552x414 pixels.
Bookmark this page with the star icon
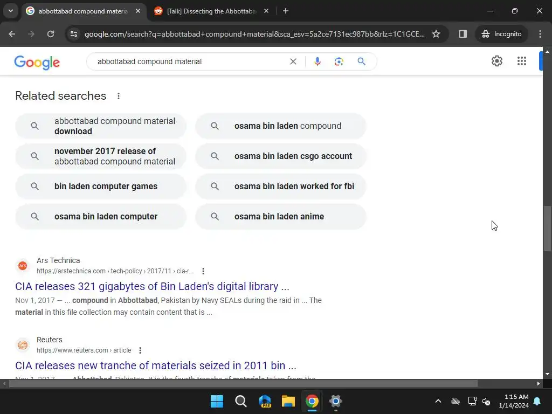click(x=436, y=34)
